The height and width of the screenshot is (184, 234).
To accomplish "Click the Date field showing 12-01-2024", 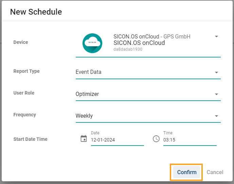I will (117, 139).
